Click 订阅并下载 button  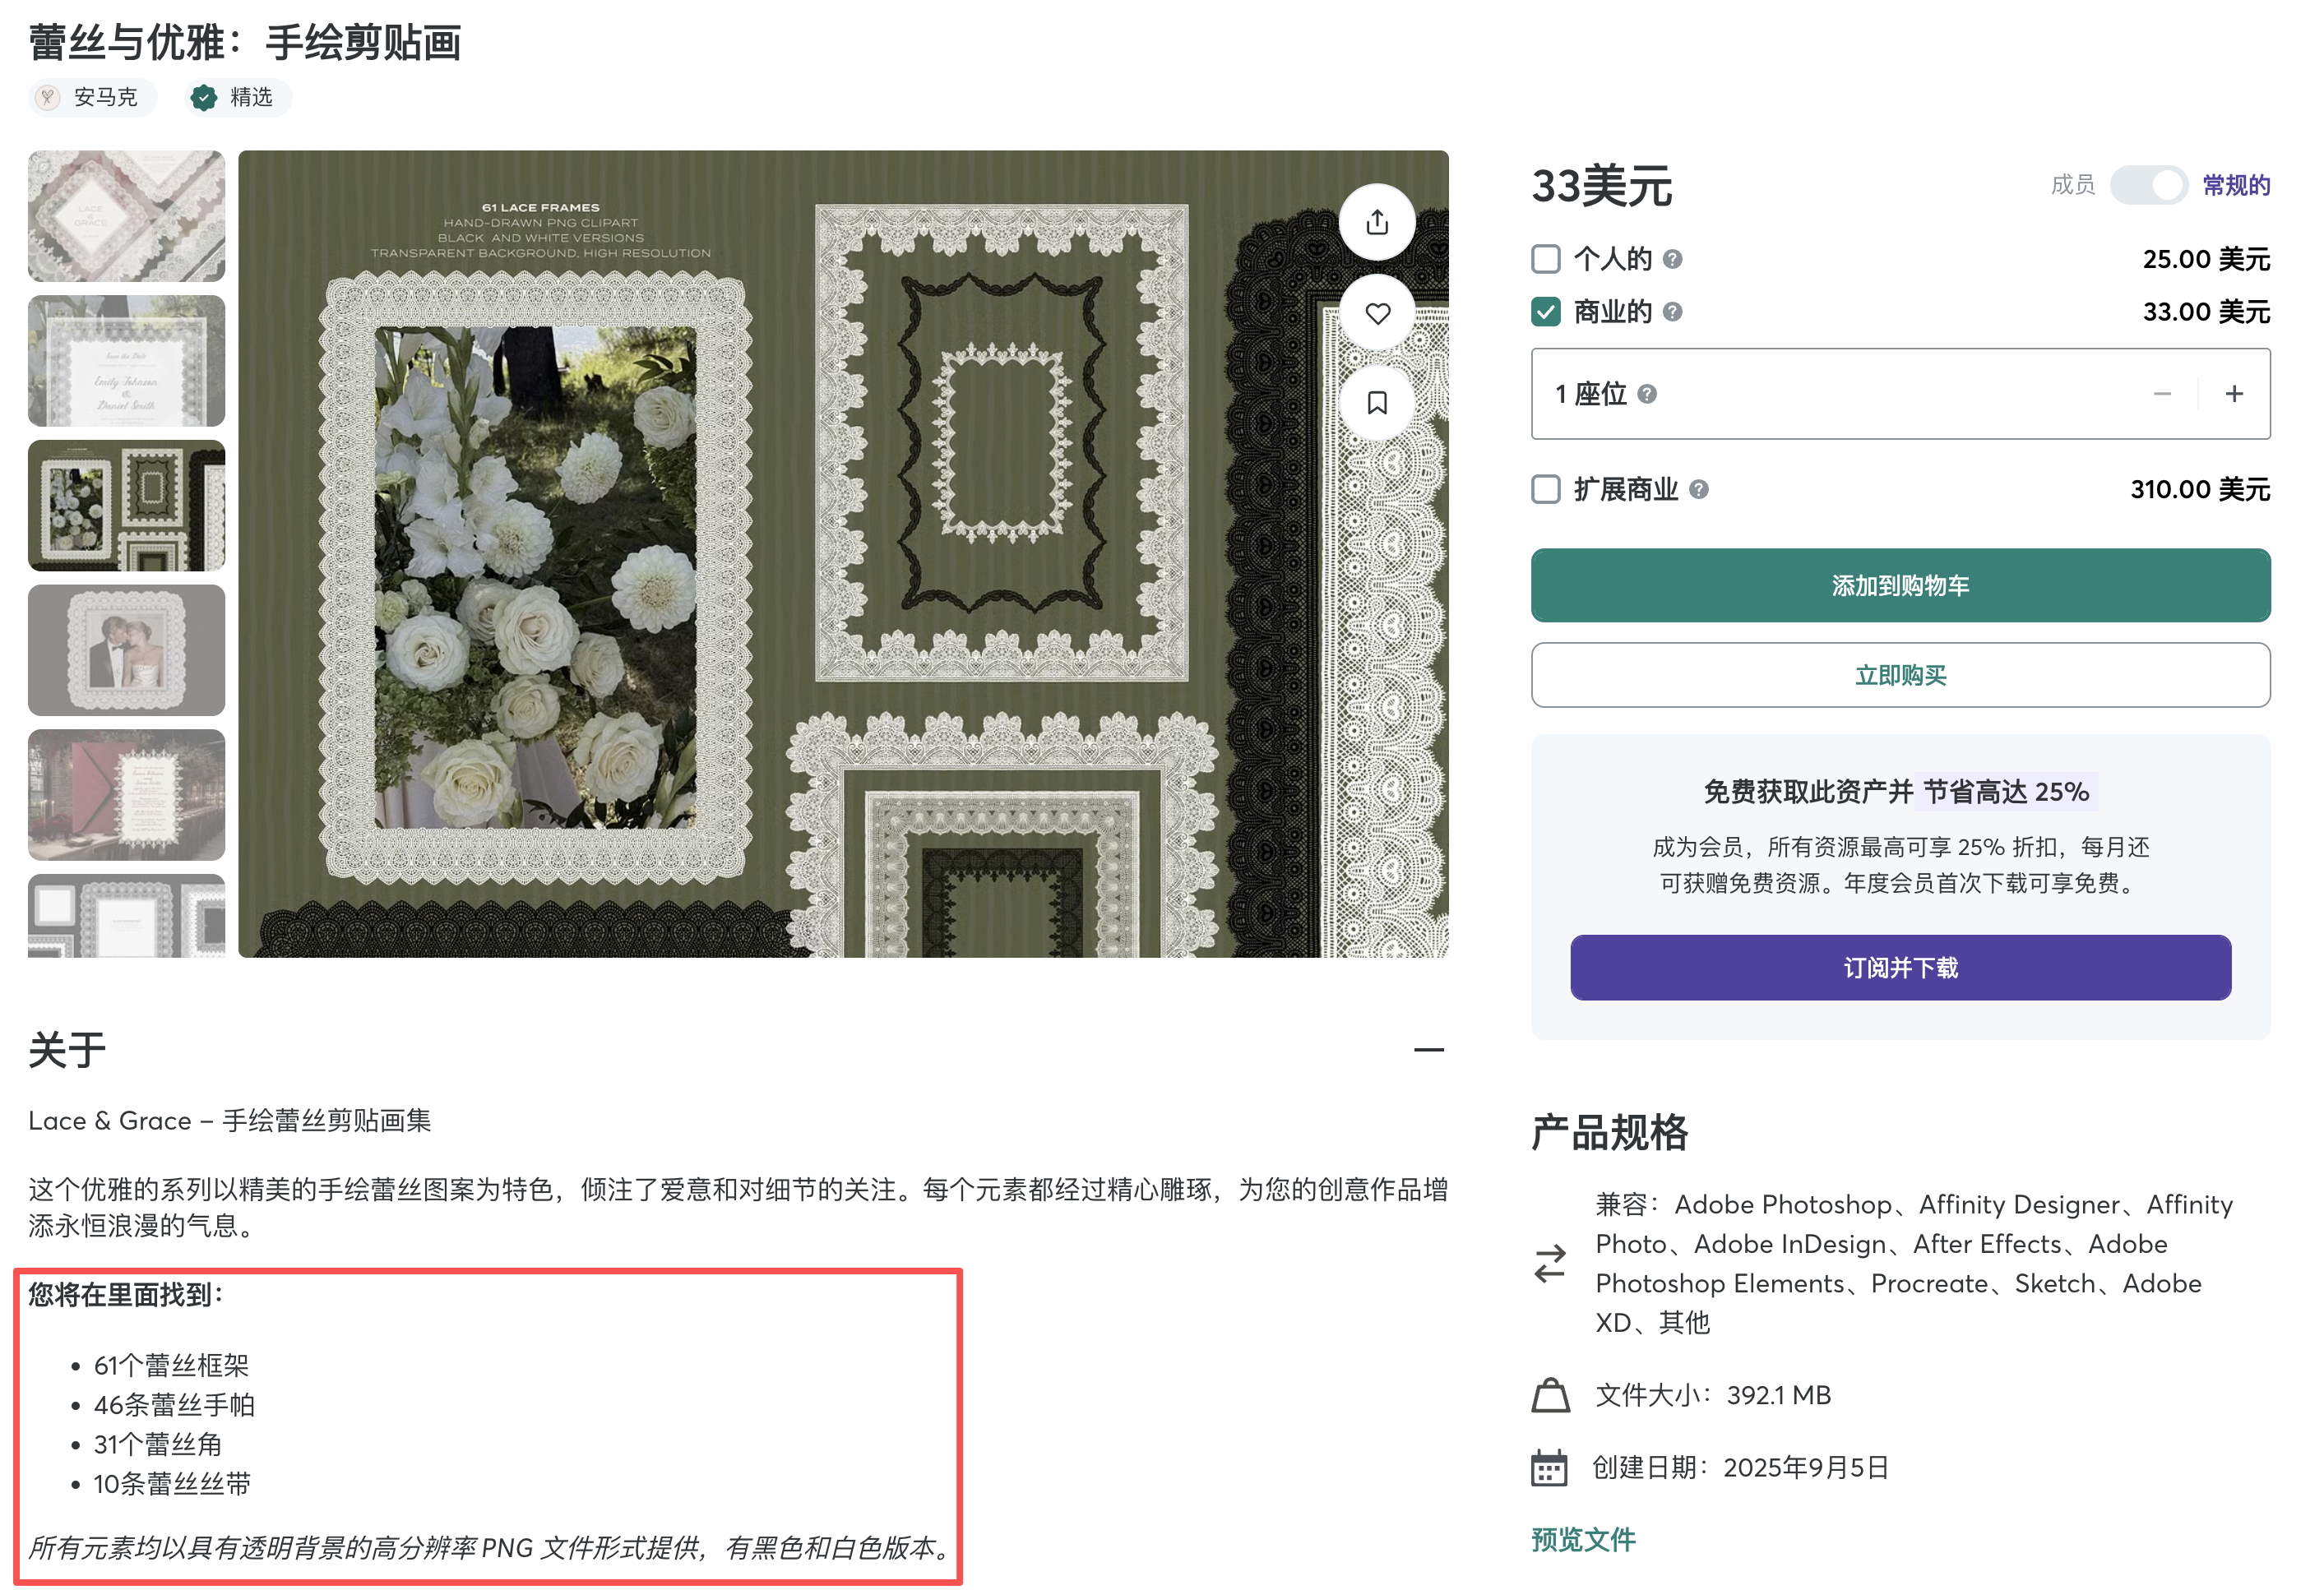coord(1900,967)
